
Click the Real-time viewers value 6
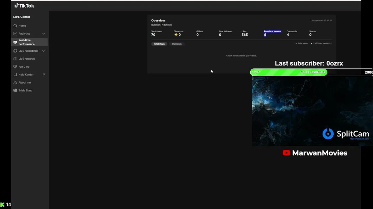tap(265, 35)
